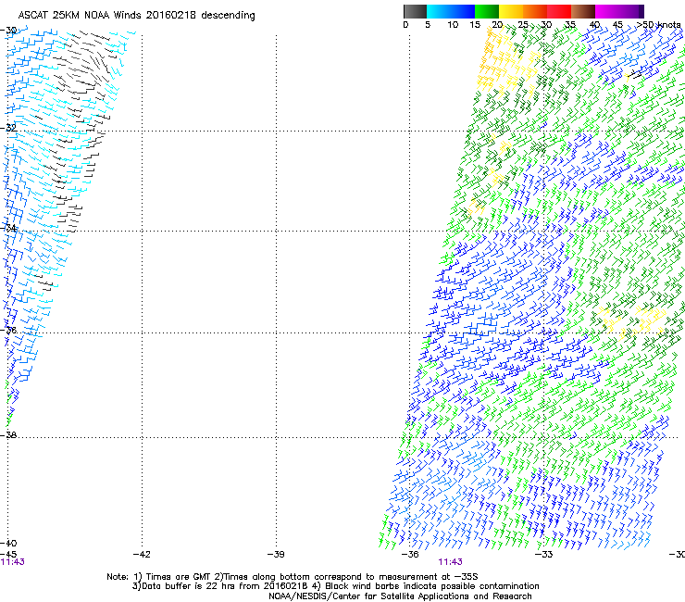Click the dark purple 45-50 knots legend swatch
The width and height of the screenshot is (685, 602).
[631, 11]
